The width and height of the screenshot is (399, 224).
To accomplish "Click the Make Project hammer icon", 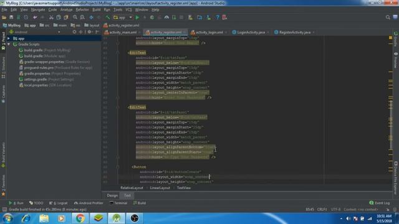I will (108, 17).
